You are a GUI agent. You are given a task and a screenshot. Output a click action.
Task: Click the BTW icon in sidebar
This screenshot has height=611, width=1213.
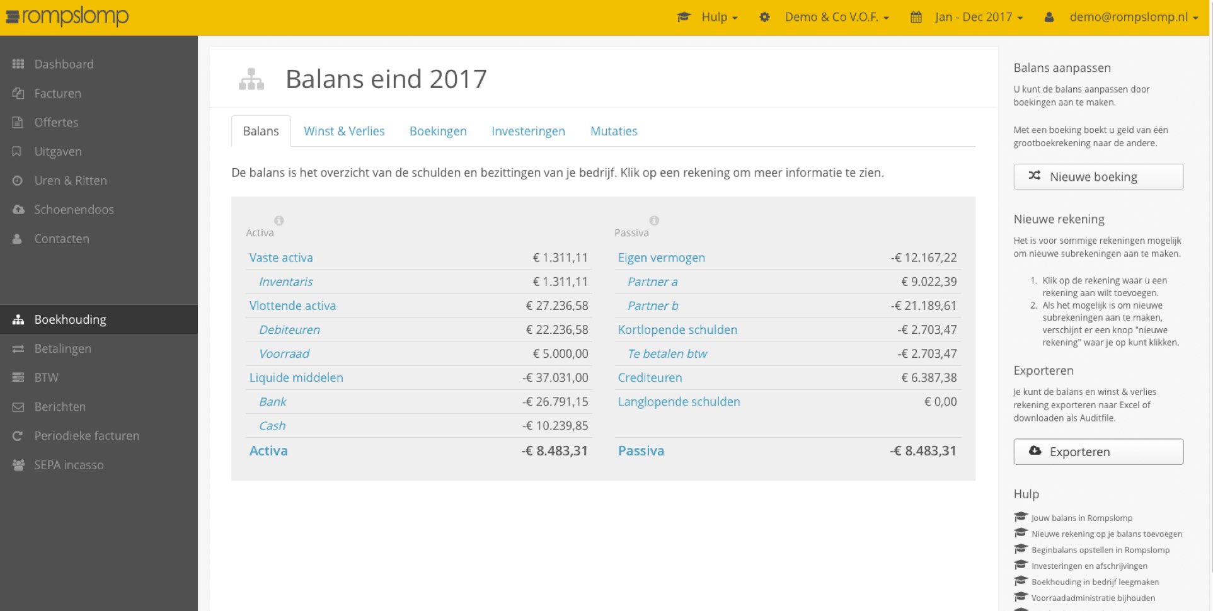point(18,378)
